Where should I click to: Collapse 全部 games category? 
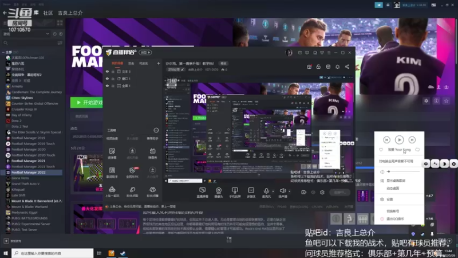(x=3, y=52)
